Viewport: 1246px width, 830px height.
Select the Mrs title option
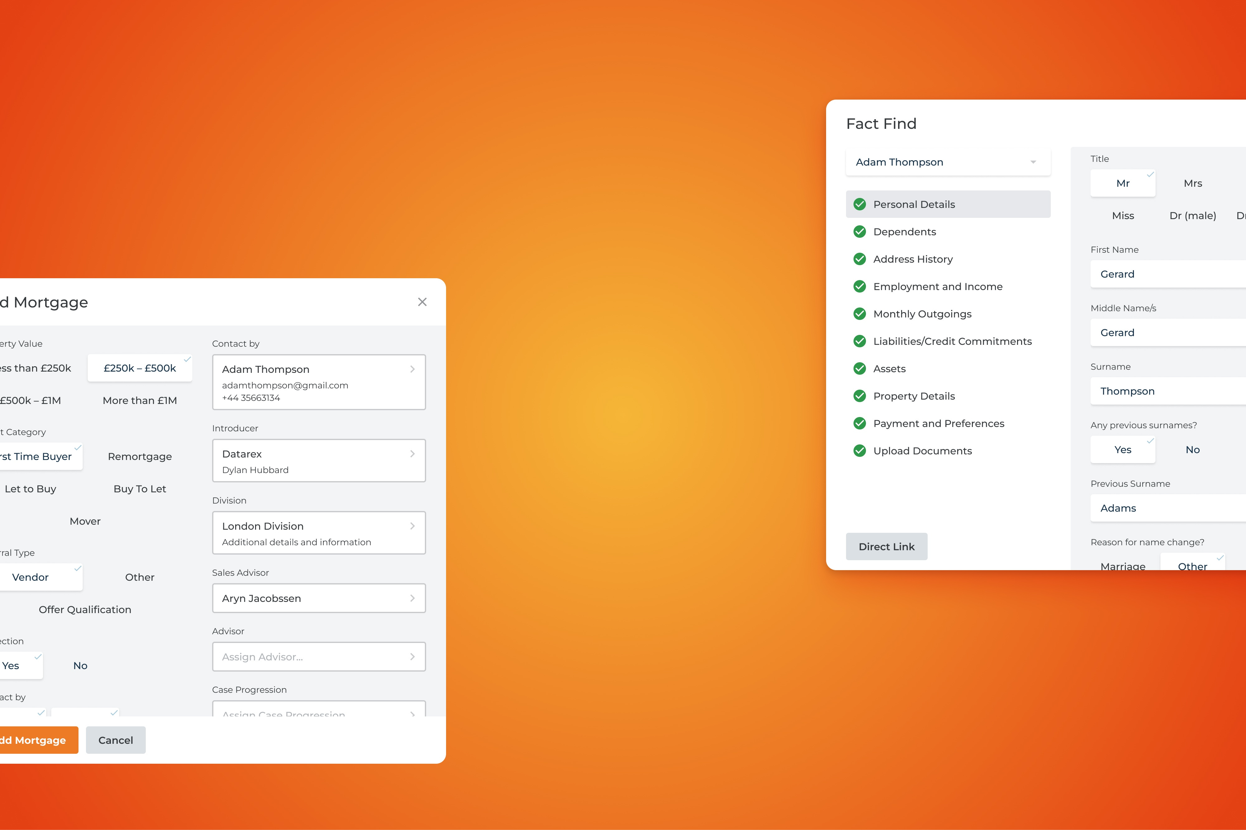[x=1193, y=183]
